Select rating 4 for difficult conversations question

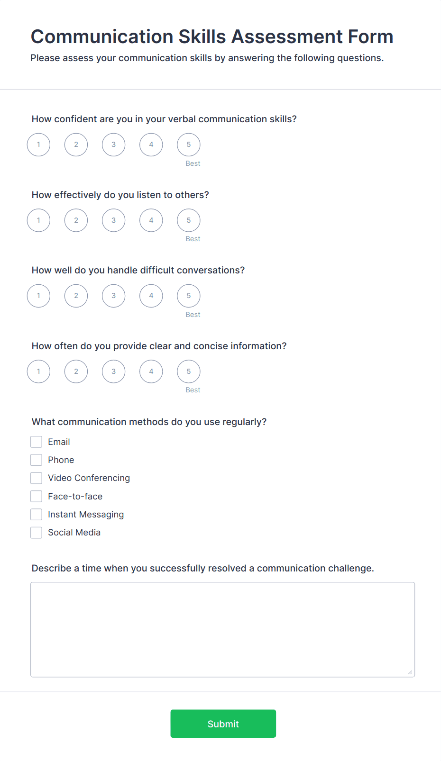(x=151, y=295)
